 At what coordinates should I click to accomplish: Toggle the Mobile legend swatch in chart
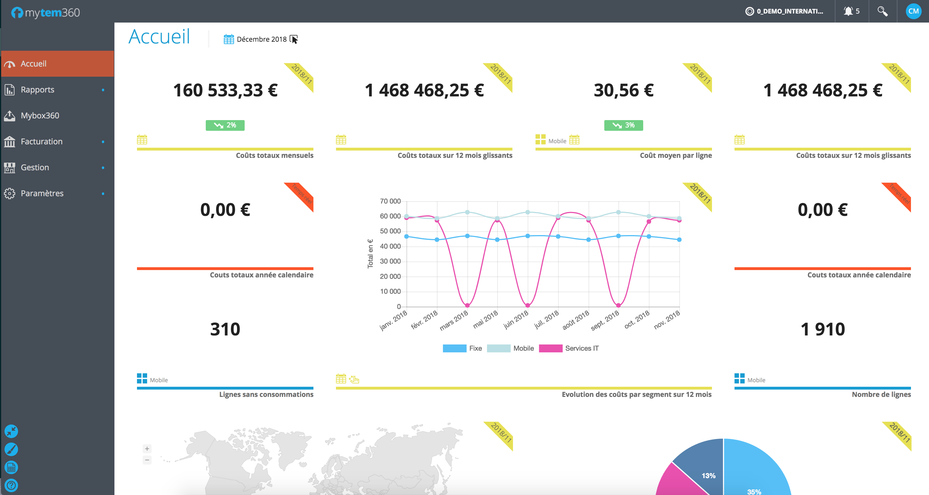[498, 348]
